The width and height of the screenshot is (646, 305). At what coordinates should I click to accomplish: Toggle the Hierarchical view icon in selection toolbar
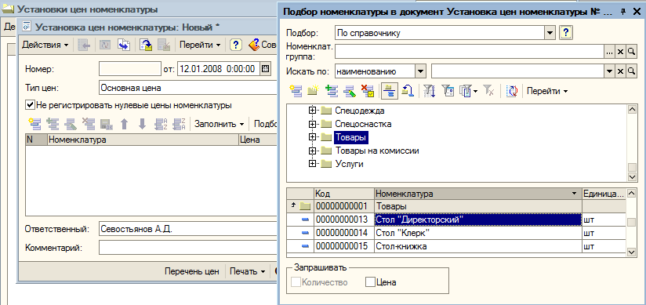click(x=390, y=91)
